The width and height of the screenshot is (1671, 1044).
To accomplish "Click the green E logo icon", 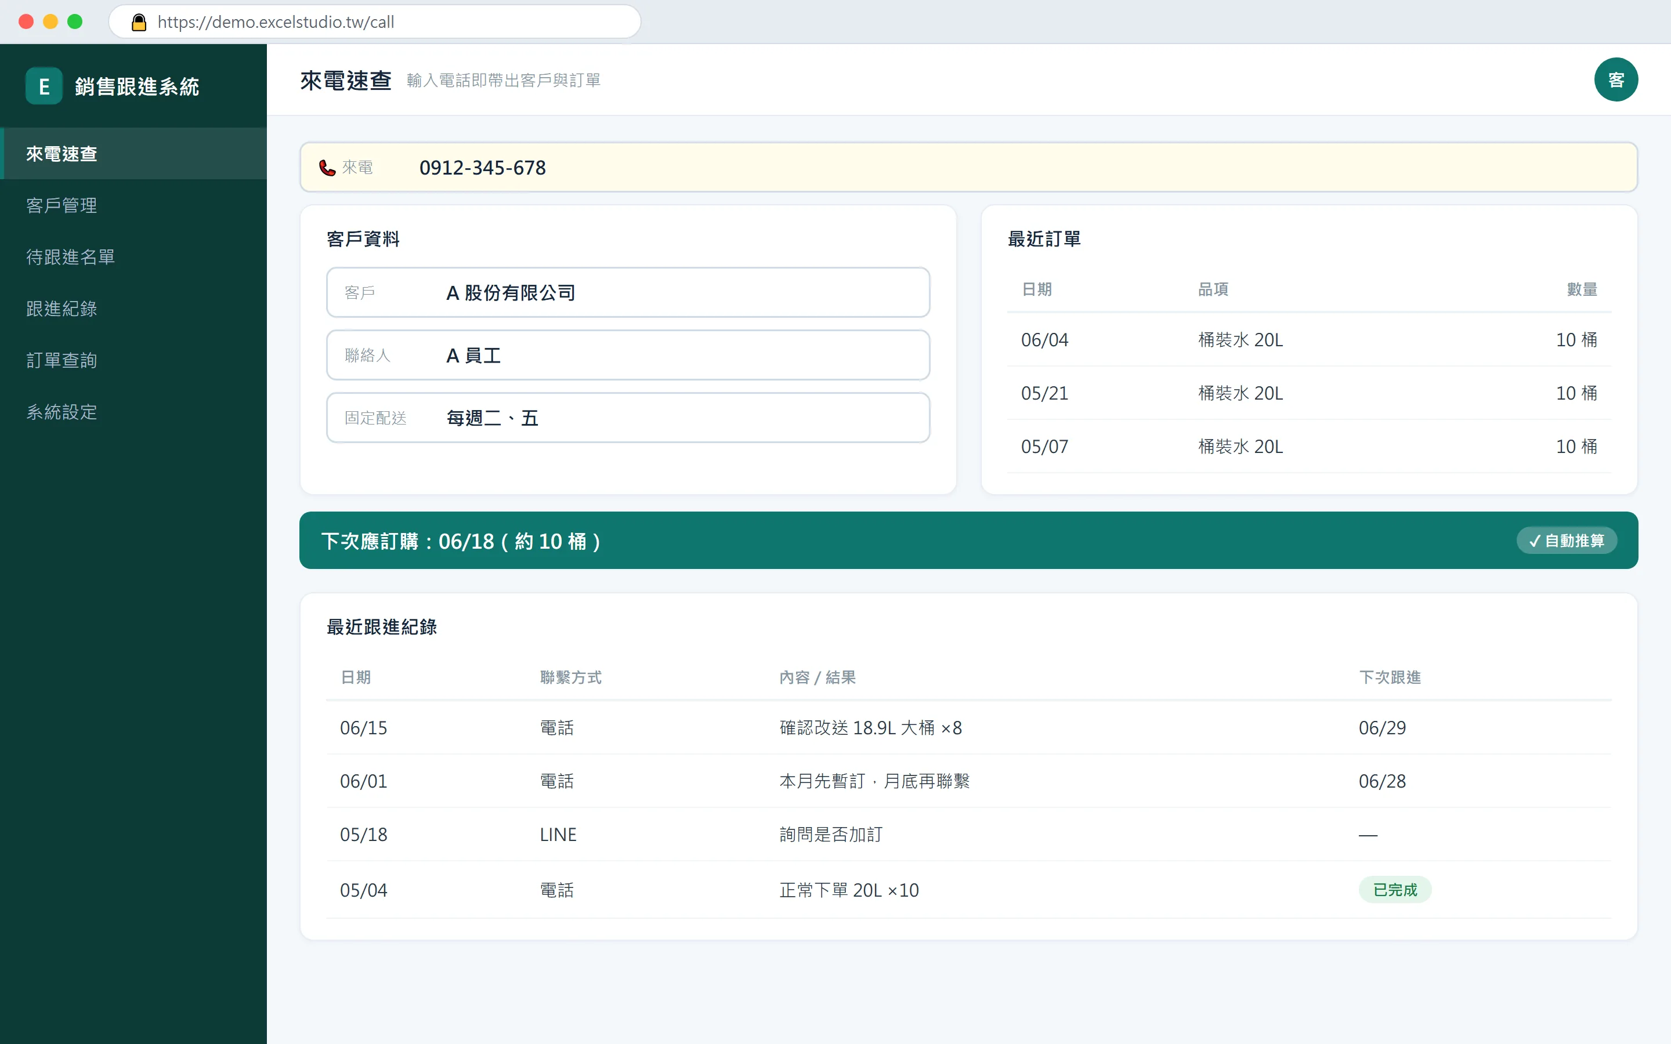I will (44, 86).
